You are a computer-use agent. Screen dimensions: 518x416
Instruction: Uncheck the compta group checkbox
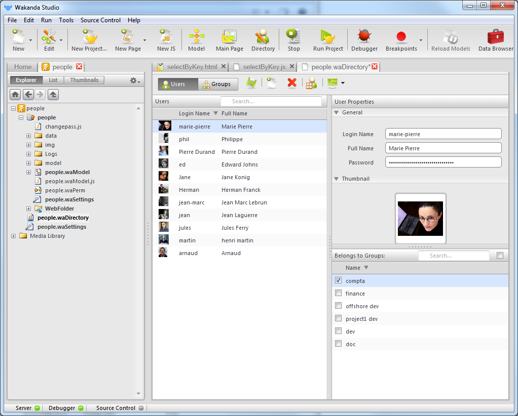click(x=339, y=280)
